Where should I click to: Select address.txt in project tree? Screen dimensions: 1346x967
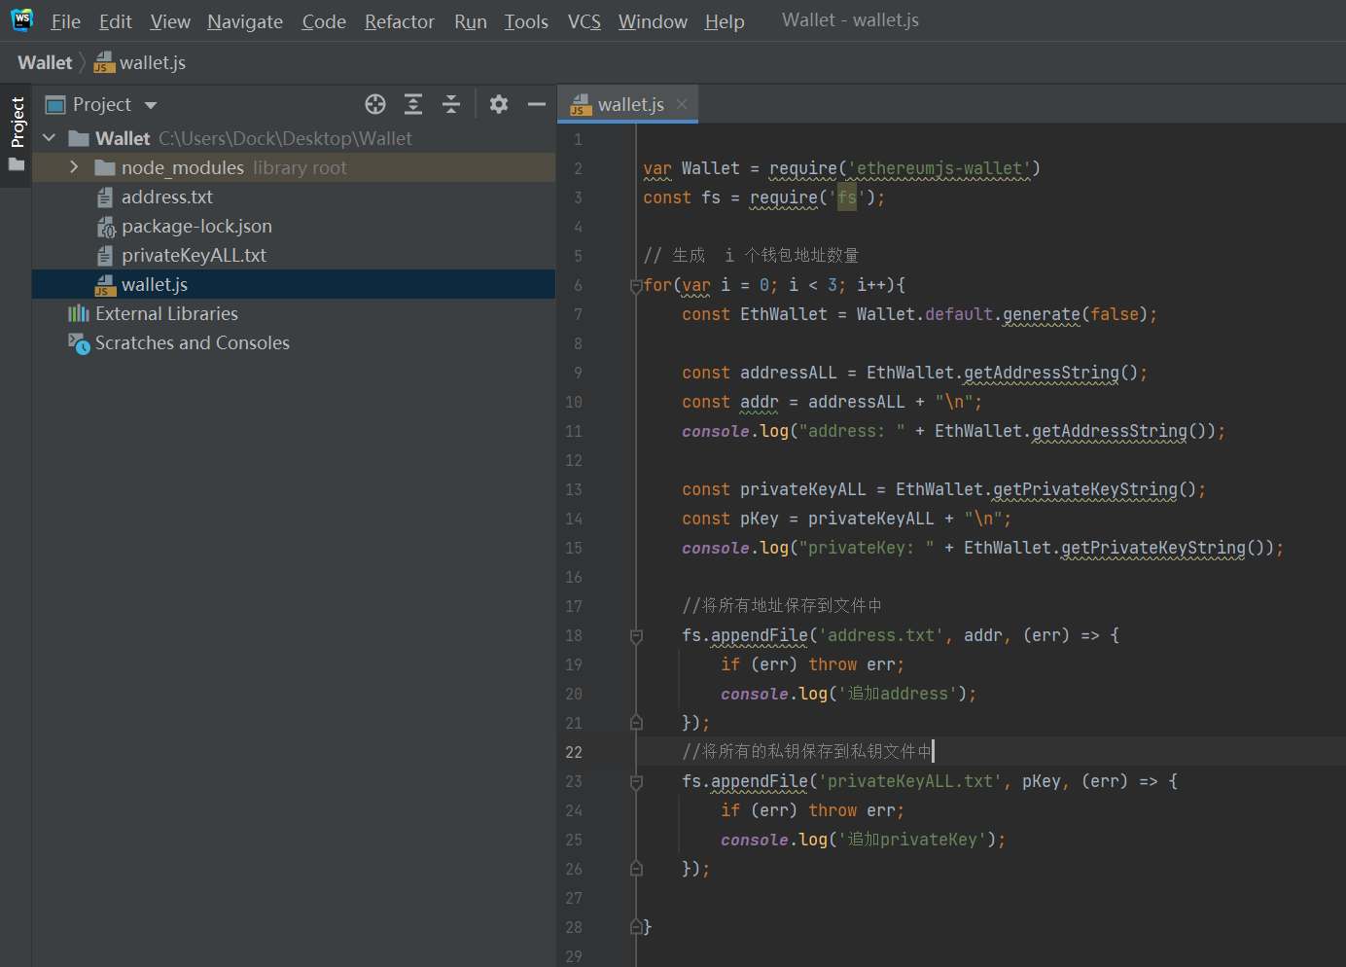(x=294, y=197)
